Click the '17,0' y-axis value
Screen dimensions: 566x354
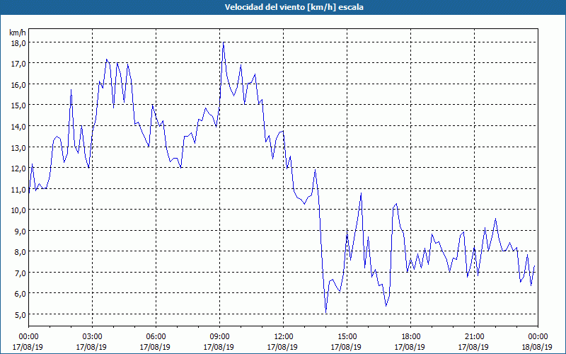click(x=19, y=64)
